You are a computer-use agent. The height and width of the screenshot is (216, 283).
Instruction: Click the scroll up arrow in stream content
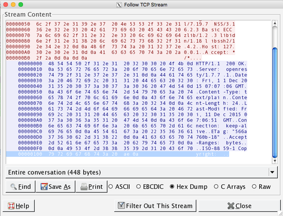275,23
